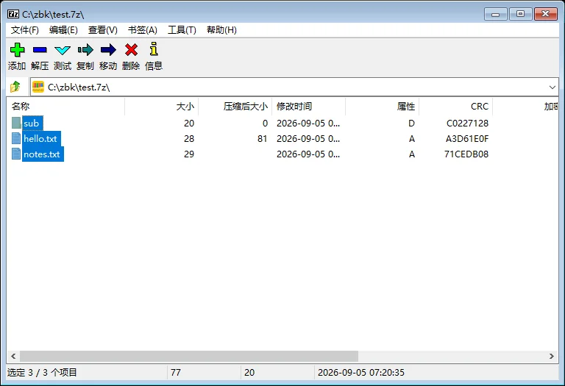This screenshot has width=565, height=386.
Task: Expand the address bar path dropdown
Action: [x=552, y=87]
